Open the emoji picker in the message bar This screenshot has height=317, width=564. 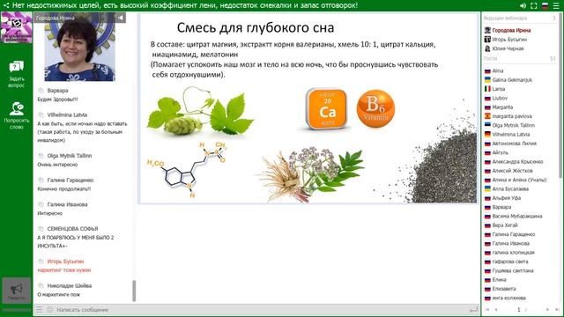click(50, 309)
